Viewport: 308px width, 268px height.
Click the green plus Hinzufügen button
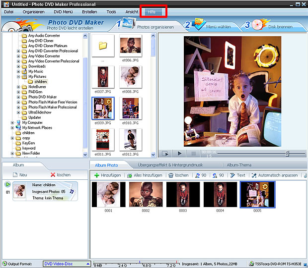tap(107, 175)
